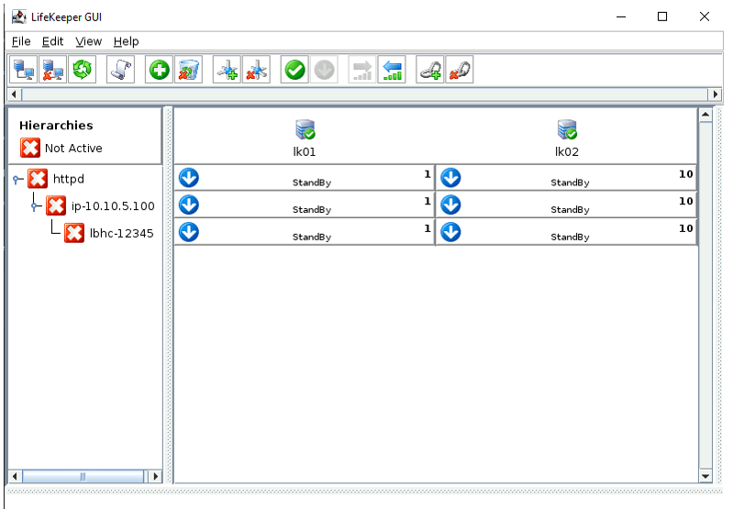Viewport: 733px width, 509px height.
Task: Open the View Logs scroll icon
Action: click(x=120, y=70)
